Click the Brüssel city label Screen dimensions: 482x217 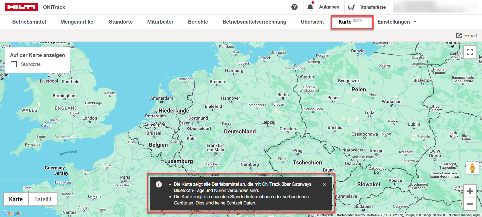click(x=154, y=133)
